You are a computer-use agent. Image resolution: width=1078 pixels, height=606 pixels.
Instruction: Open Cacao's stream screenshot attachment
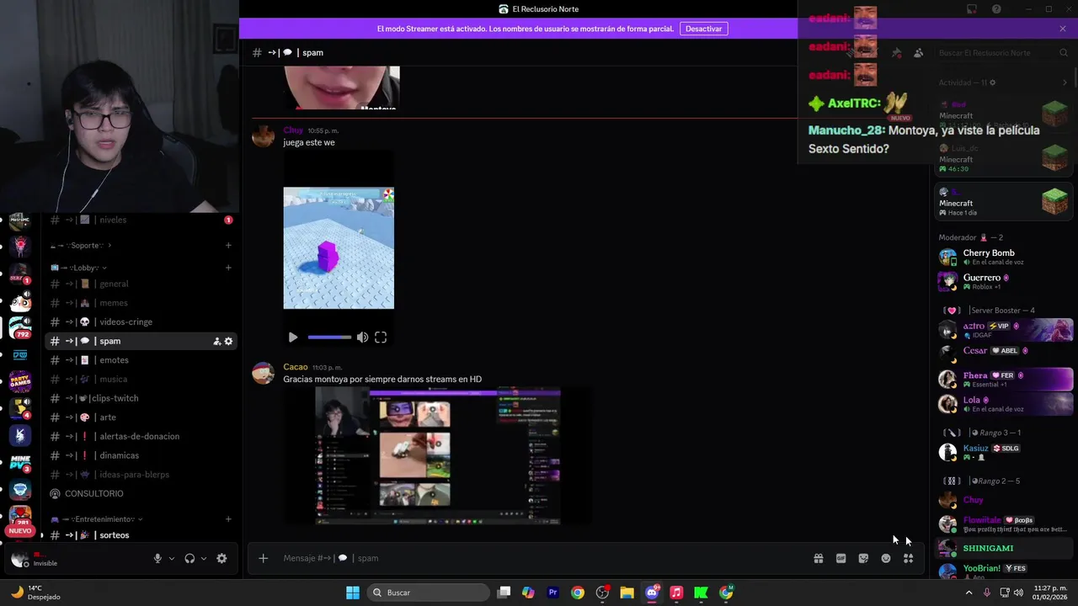[438, 455]
